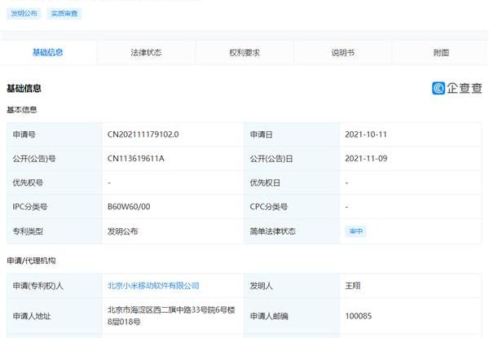Select application number CN202111179102.0
Viewport: 489px width, 338px height.
143,134
